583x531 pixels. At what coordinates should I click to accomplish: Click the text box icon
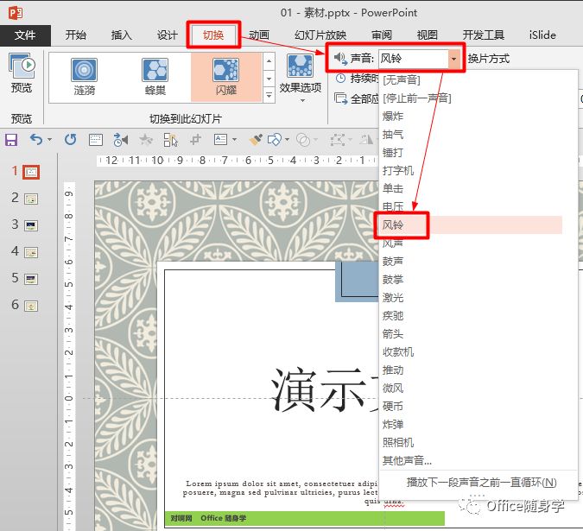coord(220,140)
